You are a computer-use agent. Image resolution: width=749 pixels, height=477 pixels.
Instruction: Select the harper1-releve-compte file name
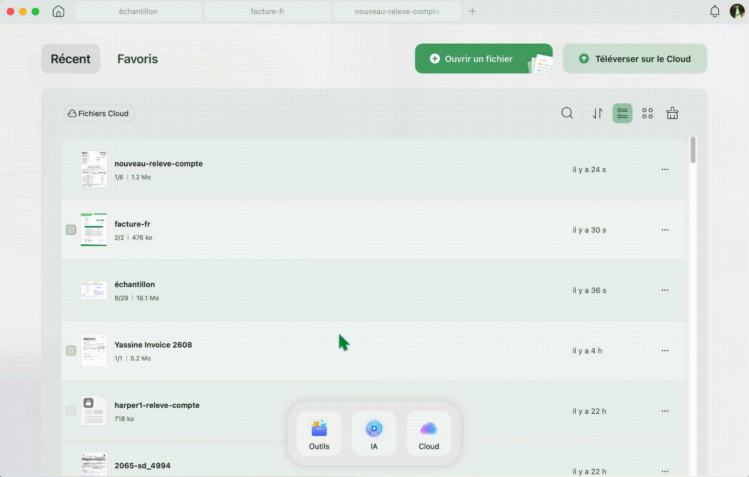pos(157,405)
